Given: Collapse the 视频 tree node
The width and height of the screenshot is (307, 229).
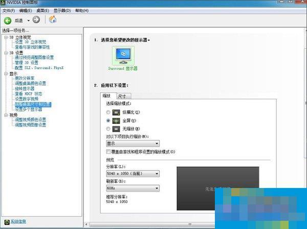Looking at the screenshot, I should [x=6, y=115].
